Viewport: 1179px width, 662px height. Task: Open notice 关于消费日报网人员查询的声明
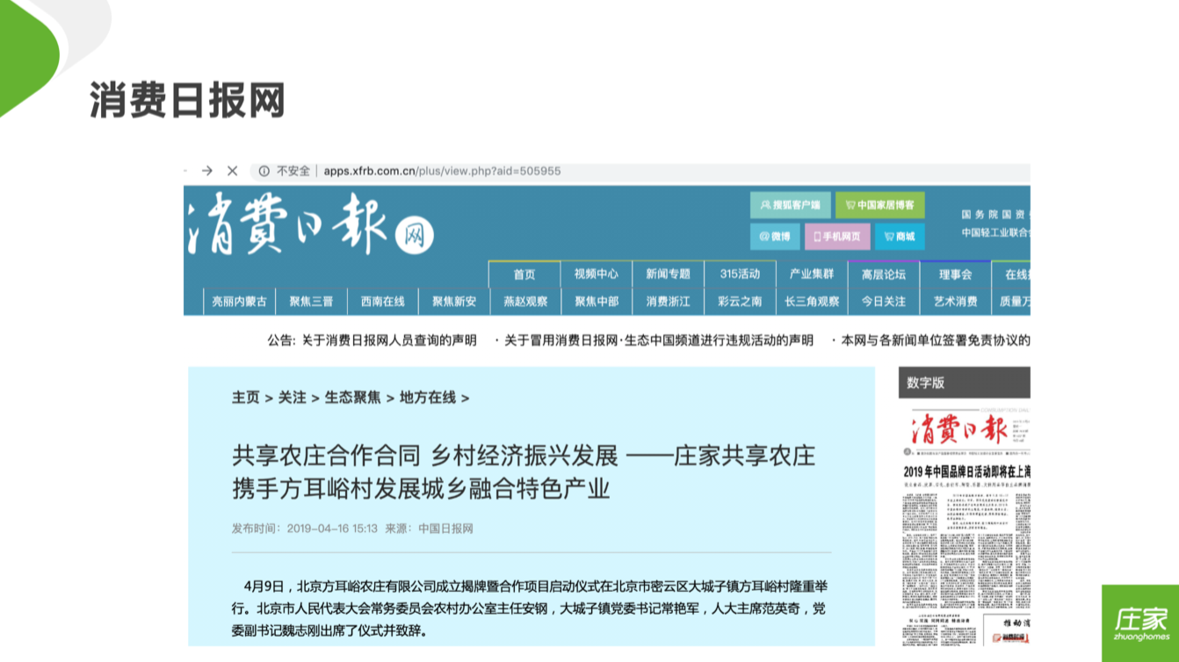pyautogui.click(x=389, y=340)
